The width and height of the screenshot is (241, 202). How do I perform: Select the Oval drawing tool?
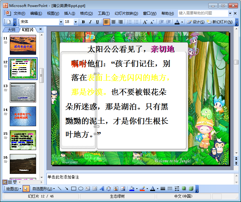(x=81, y=189)
